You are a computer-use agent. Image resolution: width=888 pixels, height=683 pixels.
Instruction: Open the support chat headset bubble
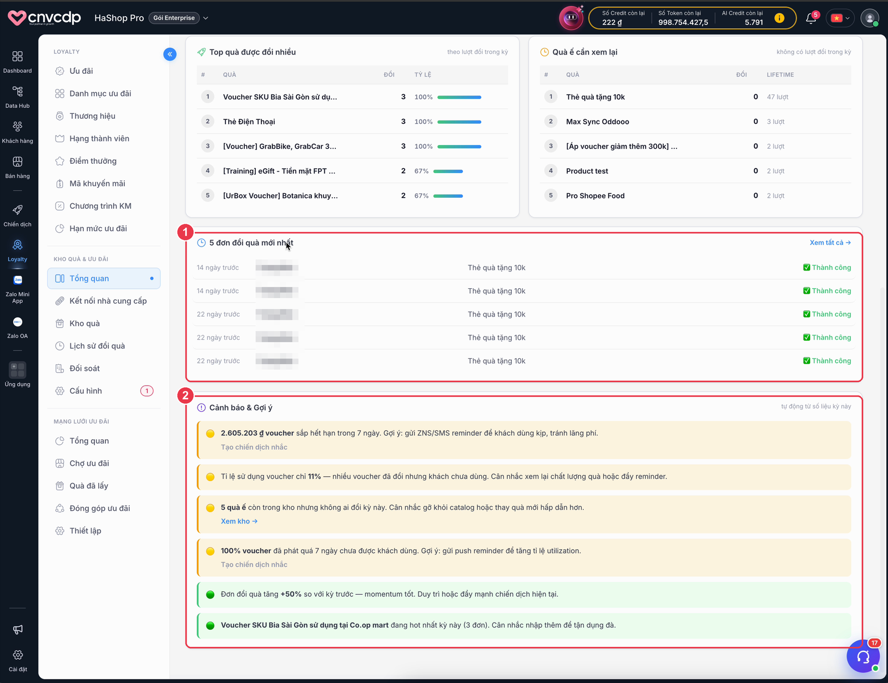(863, 656)
